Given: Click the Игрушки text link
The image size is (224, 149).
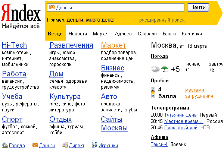Looking at the screenshot, I should [x=108, y=146].
